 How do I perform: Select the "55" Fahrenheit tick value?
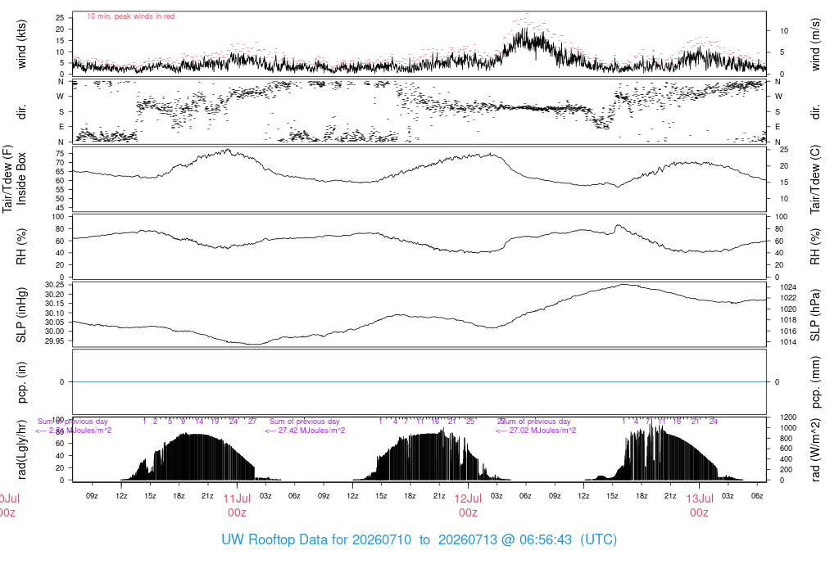[60, 190]
